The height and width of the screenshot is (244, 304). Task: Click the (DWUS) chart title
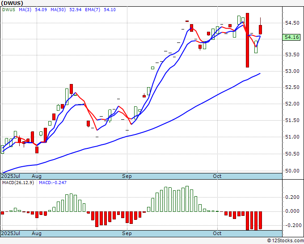[12, 3]
